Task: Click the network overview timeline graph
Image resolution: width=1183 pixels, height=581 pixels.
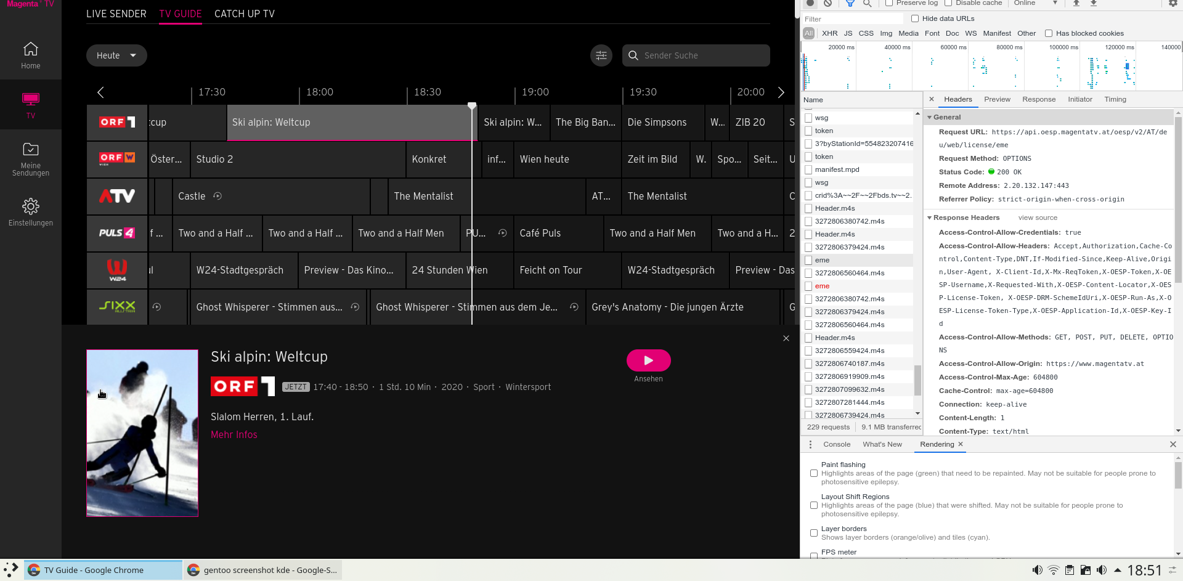Action: [991, 66]
